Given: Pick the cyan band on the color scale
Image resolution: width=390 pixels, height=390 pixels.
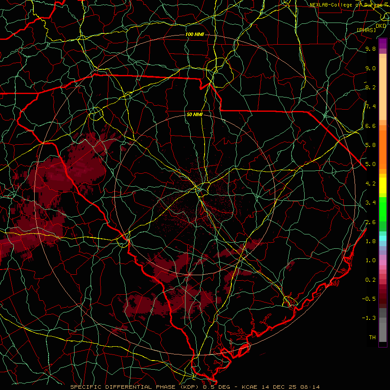Looking at the screenshot, I should click(383, 238).
